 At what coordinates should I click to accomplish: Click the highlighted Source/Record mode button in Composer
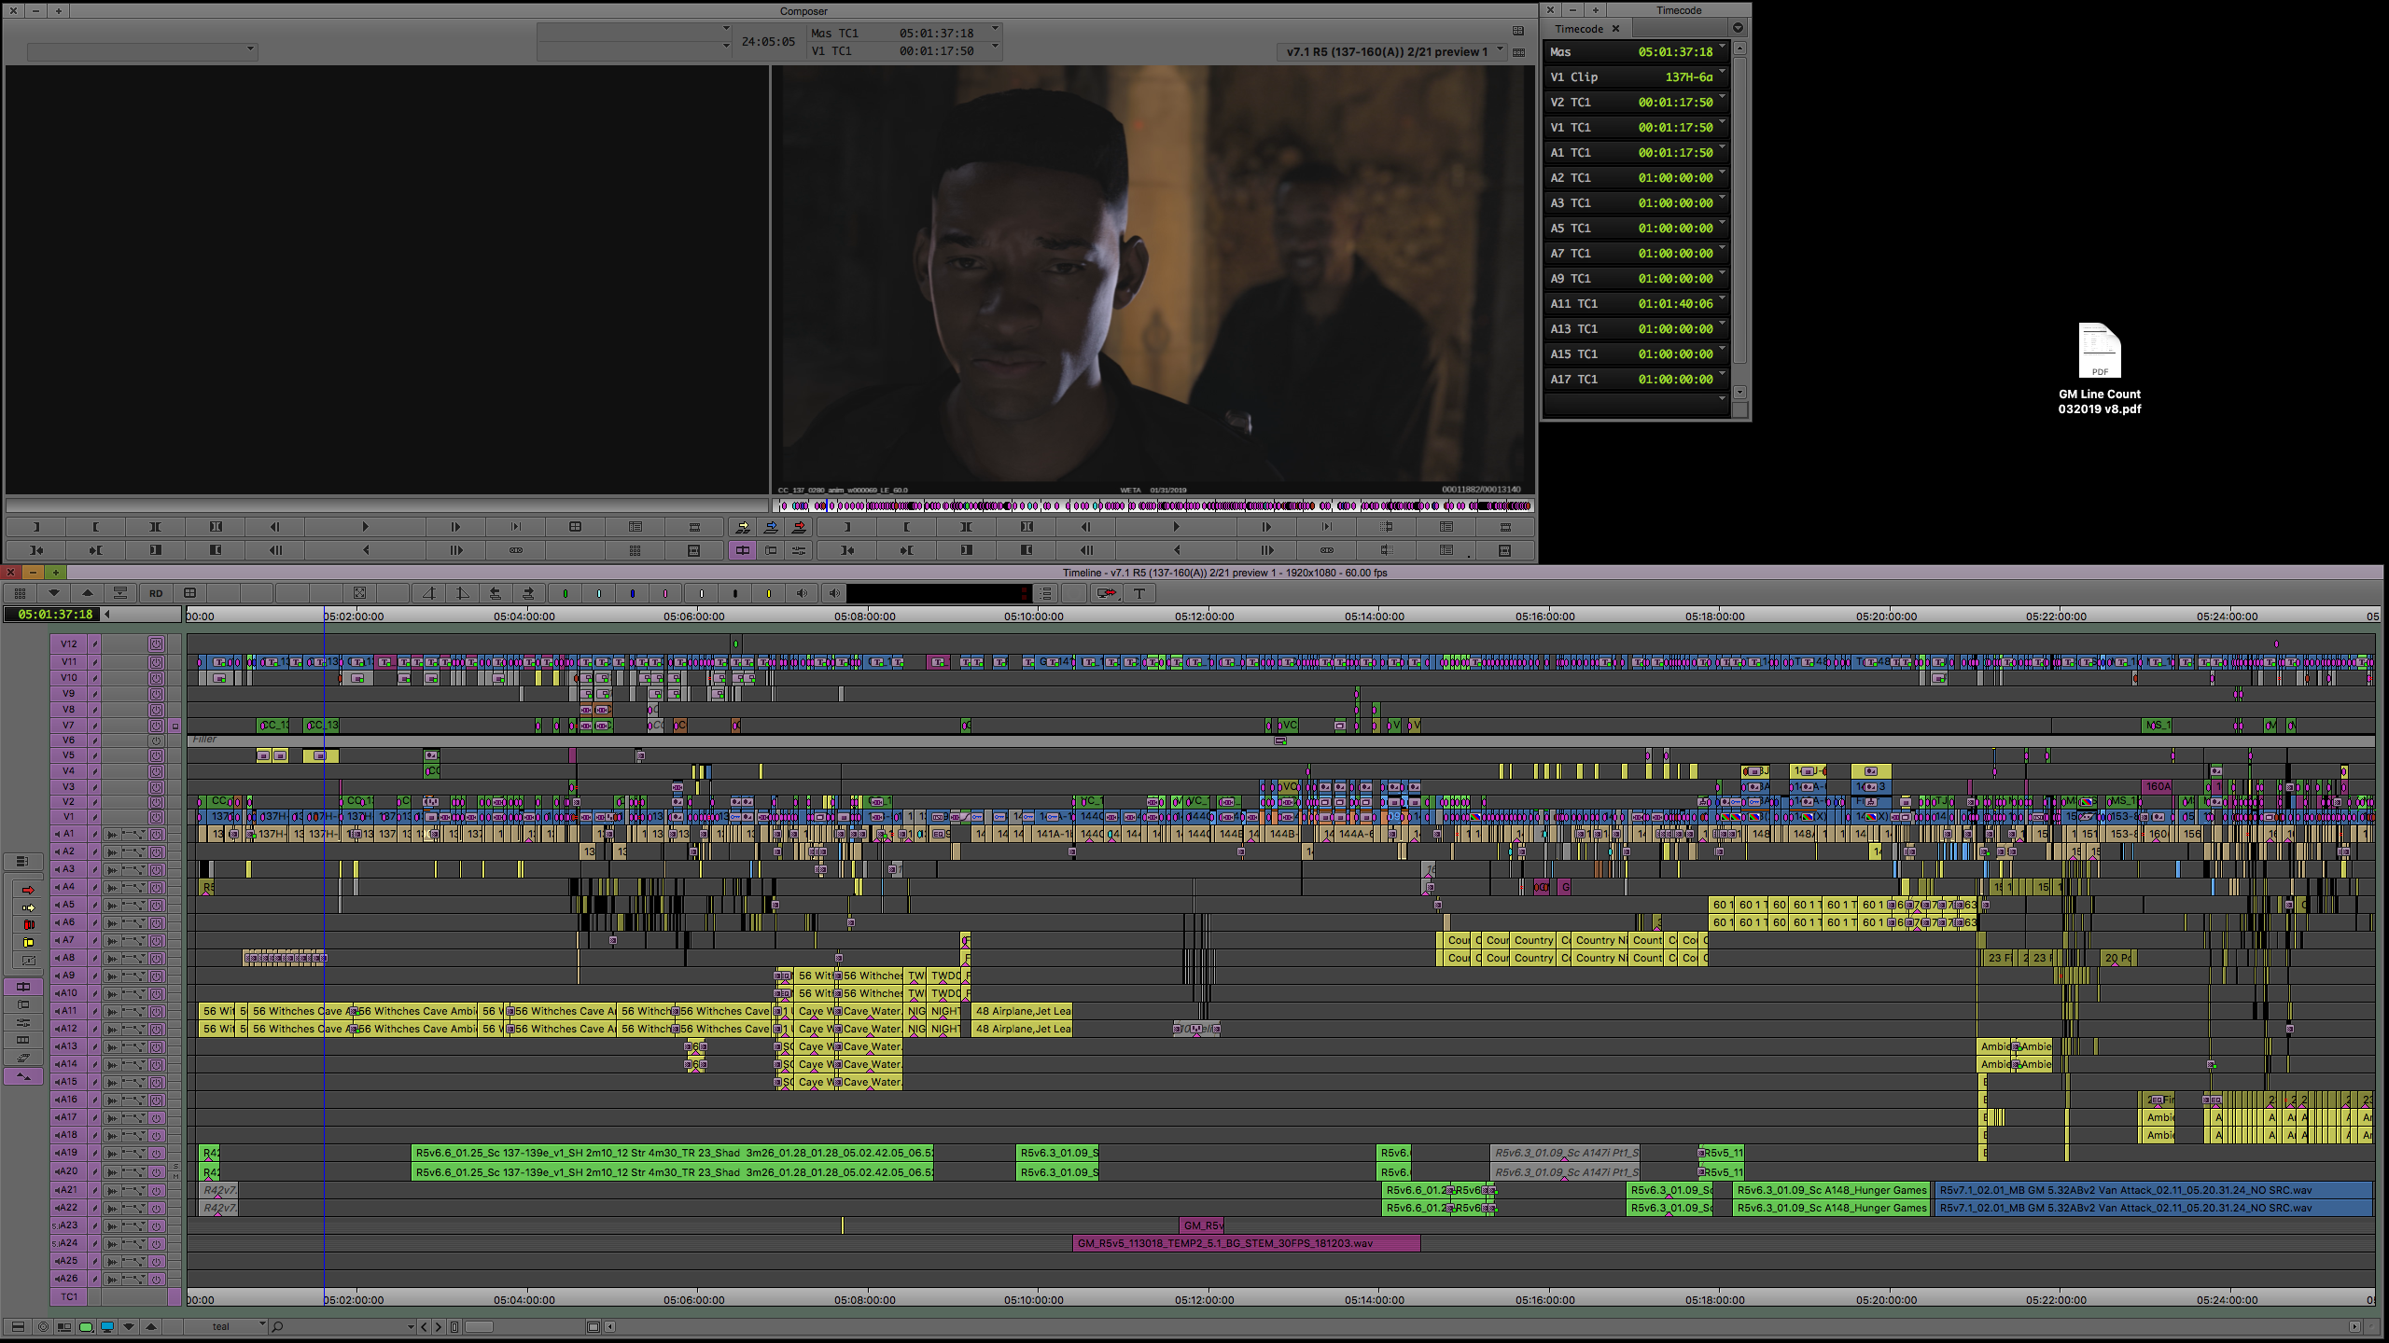742,550
